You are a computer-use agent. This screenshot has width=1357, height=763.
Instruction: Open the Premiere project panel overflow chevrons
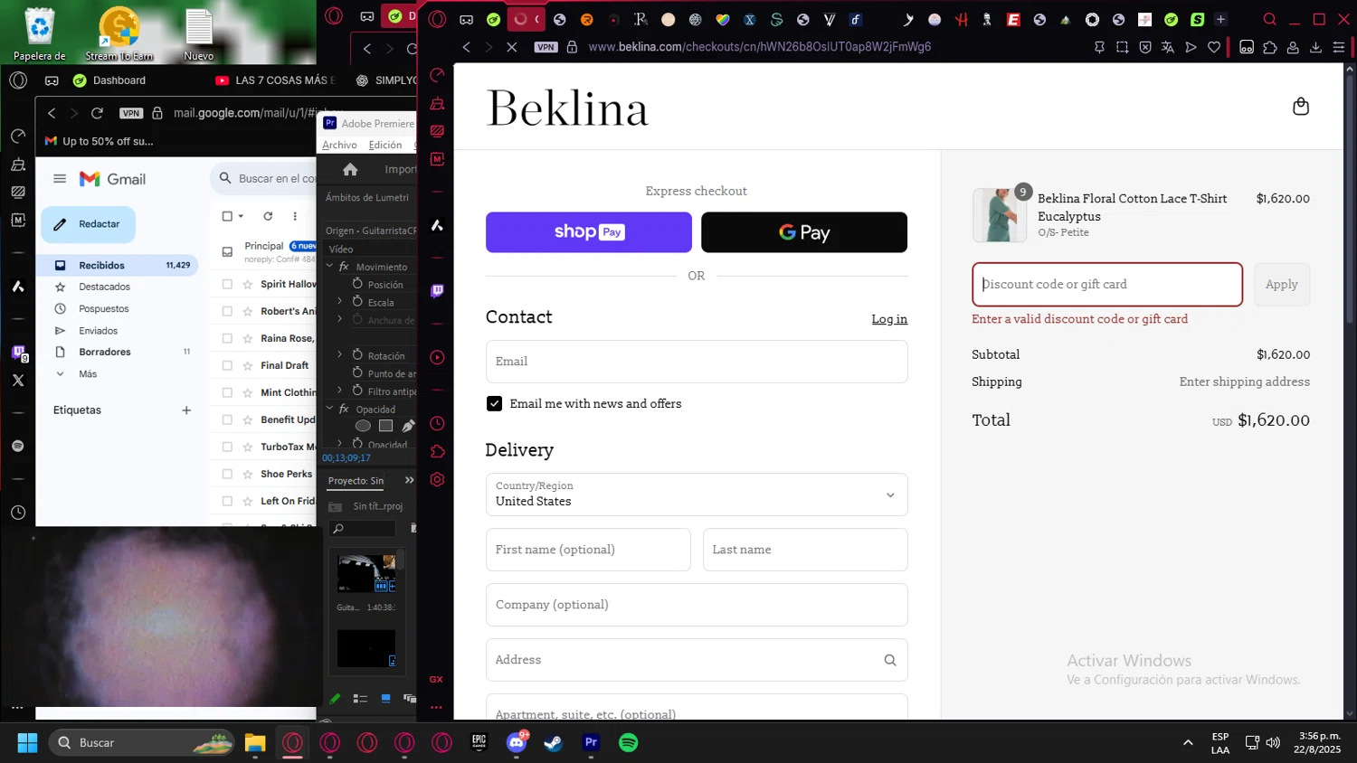[409, 480]
